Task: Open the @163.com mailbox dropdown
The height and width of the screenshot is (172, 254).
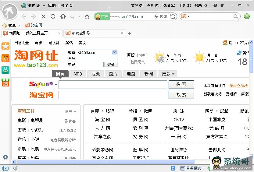Action: 114,52
